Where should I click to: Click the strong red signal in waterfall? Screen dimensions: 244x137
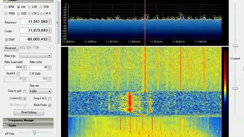click(x=130, y=102)
